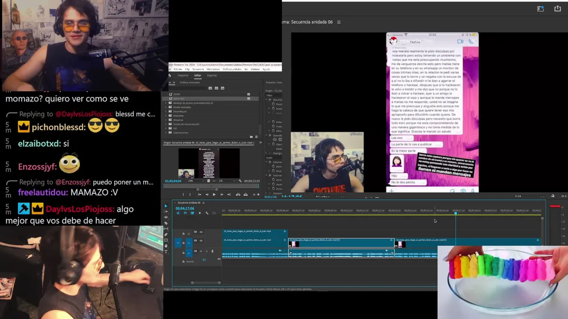
Task: Open the Edición menu
Action: tap(178, 69)
